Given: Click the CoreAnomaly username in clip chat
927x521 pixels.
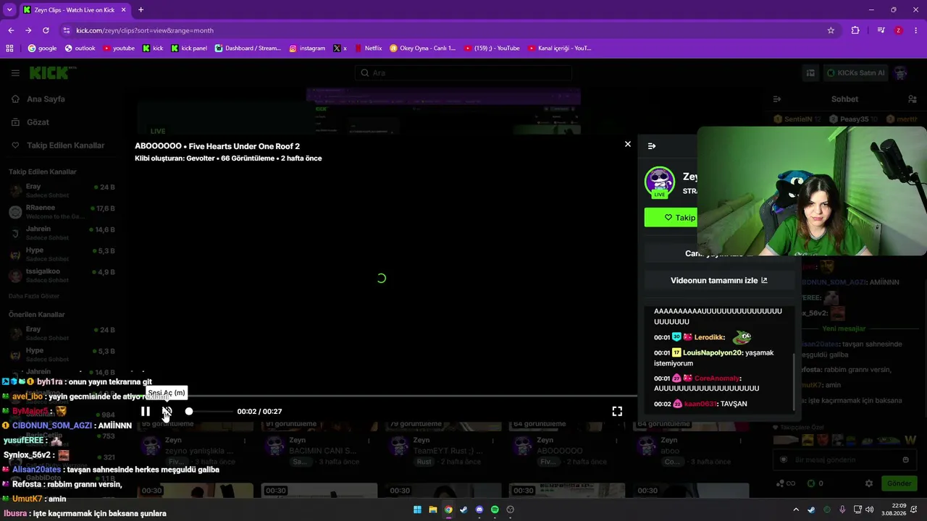Looking at the screenshot, I should [717, 378].
